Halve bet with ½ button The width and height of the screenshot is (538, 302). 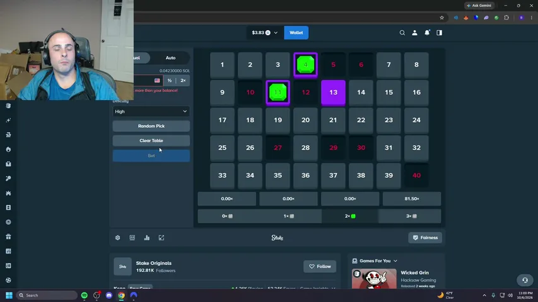tap(170, 81)
